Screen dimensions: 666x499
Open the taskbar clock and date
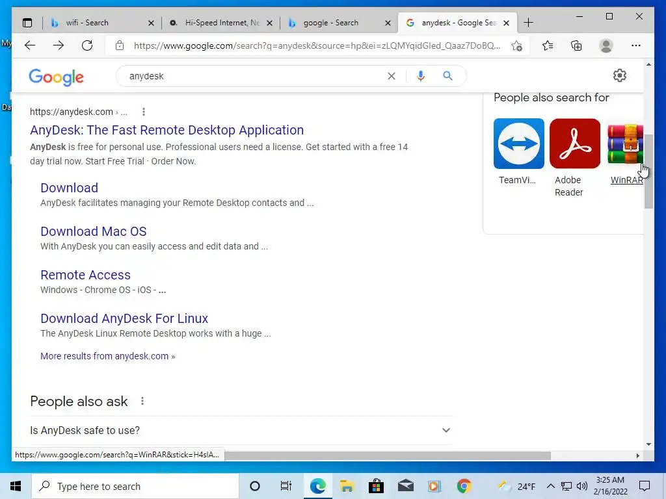pos(610,486)
